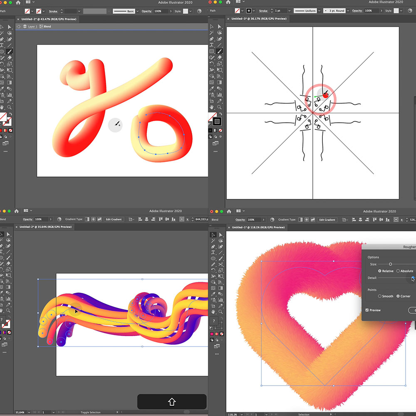Pick the Scissors tool next to the heart artwork
The height and width of the screenshot is (416, 416).
(x=221, y=264)
